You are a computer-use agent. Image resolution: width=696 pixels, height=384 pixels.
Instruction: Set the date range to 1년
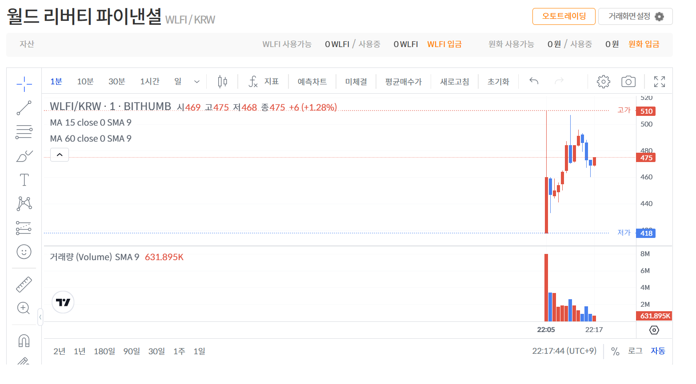pos(80,351)
